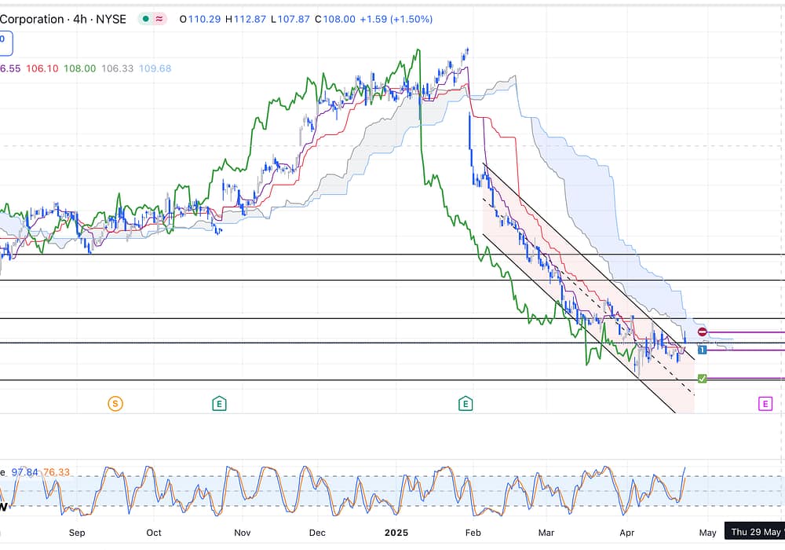Image resolution: width=785 pixels, height=550 pixels.
Task: Click the red 106.10 indicator value
Action: [x=42, y=68]
